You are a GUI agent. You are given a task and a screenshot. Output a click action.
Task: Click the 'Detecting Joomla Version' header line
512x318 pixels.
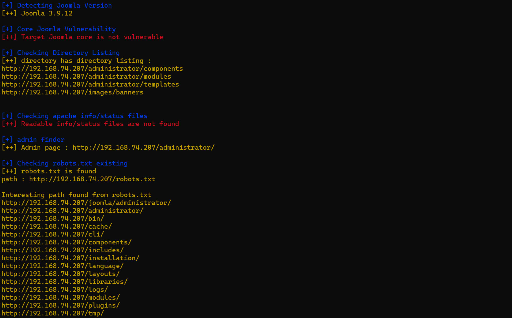coord(57,5)
